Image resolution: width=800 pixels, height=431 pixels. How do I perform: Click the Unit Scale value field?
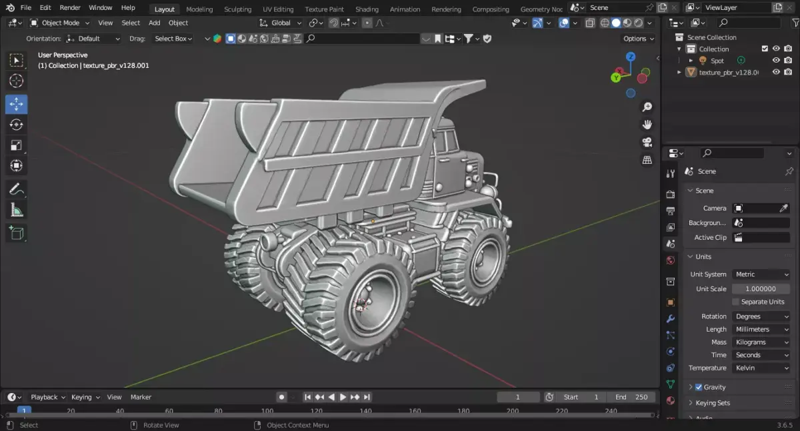(761, 289)
